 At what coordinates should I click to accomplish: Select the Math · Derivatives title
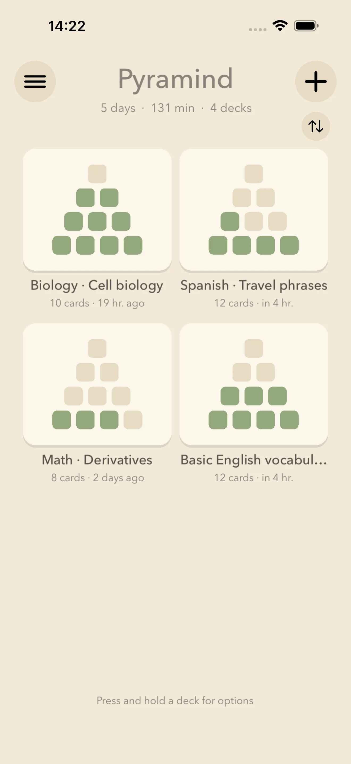click(x=97, y=460)
